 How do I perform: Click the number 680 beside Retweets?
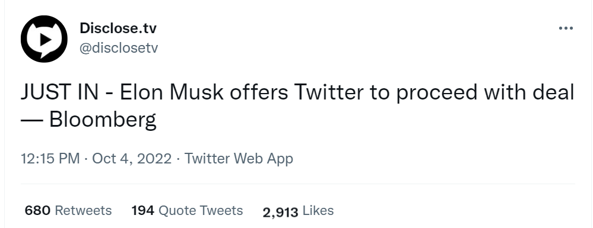(37, 210)
